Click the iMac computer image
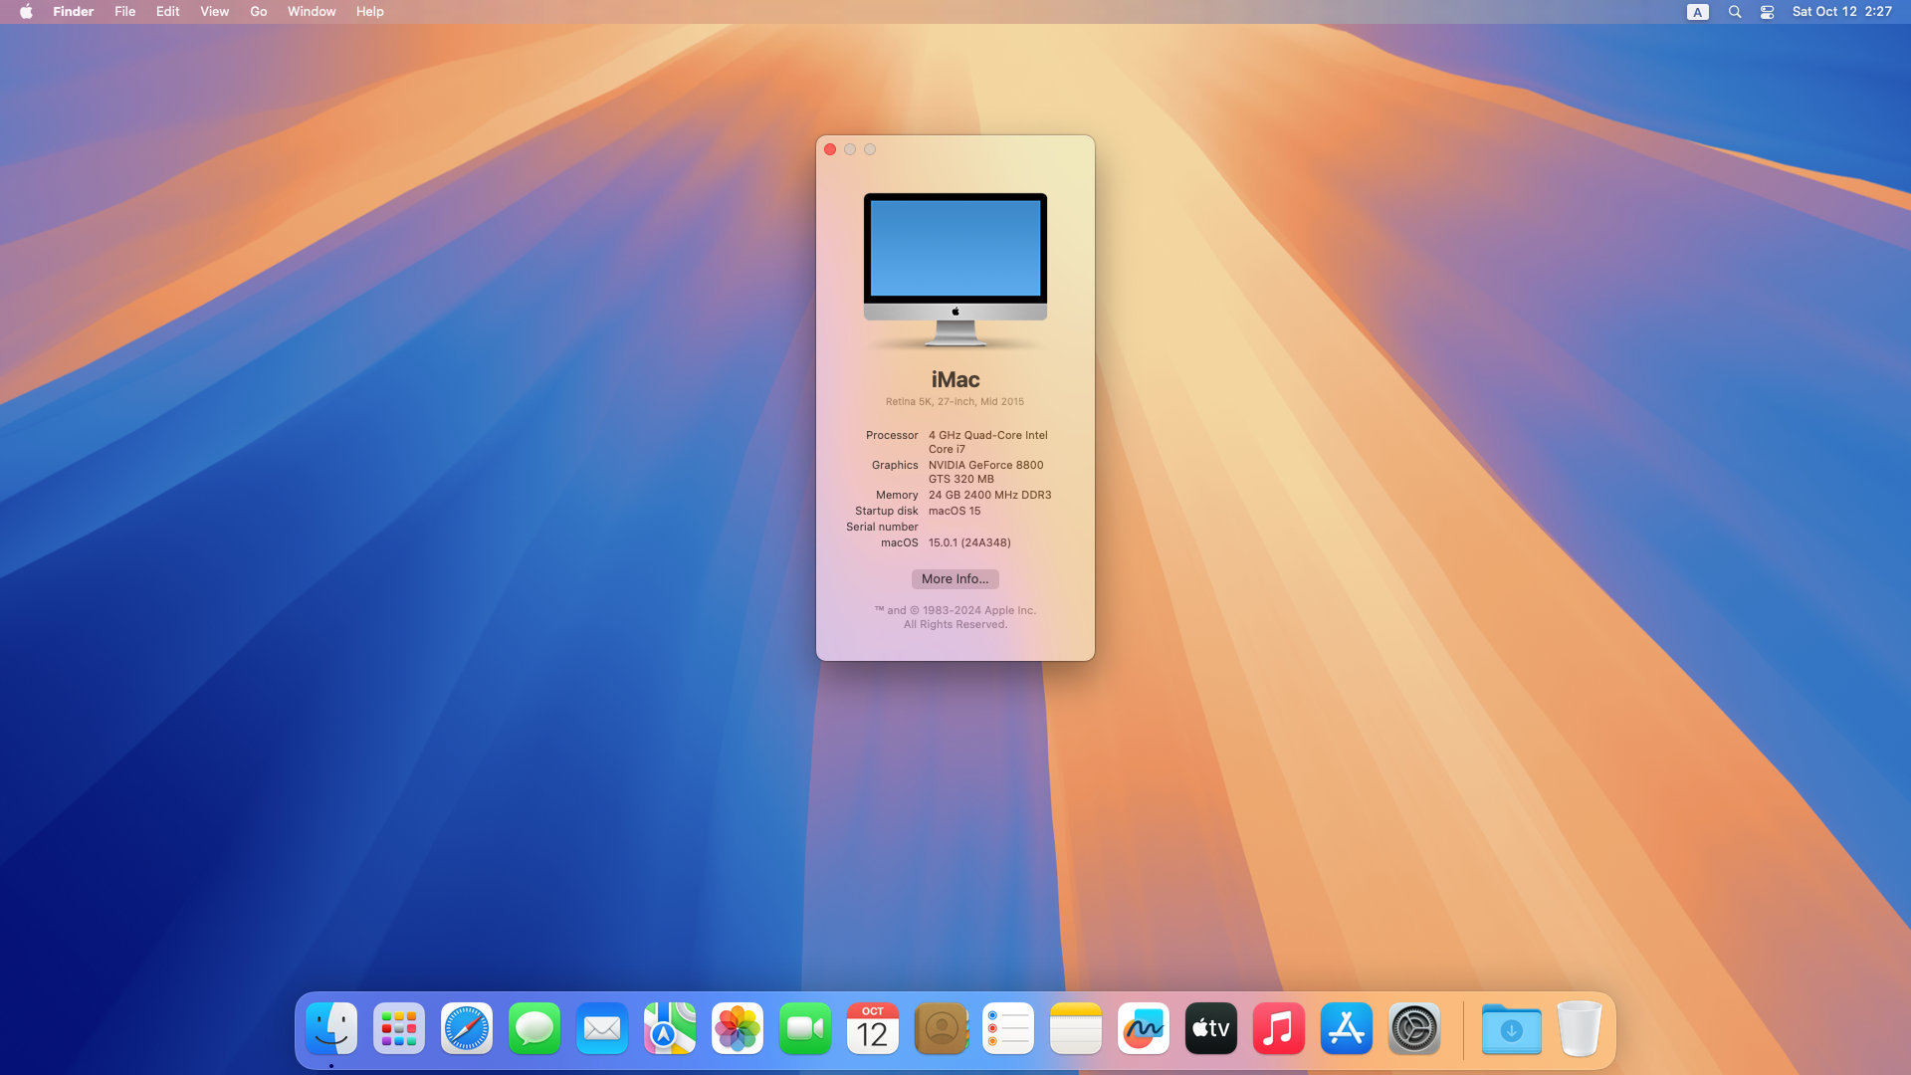Image resolution: width=1911 pixels, height=1075 pixels. tap(955, 270)
